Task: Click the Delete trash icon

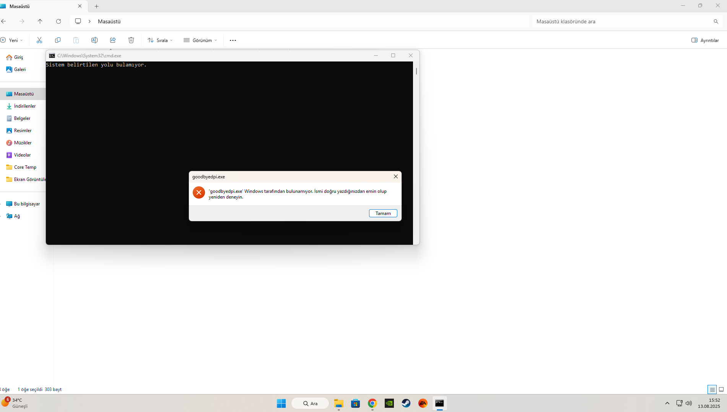Action: (x=131, y=40)
